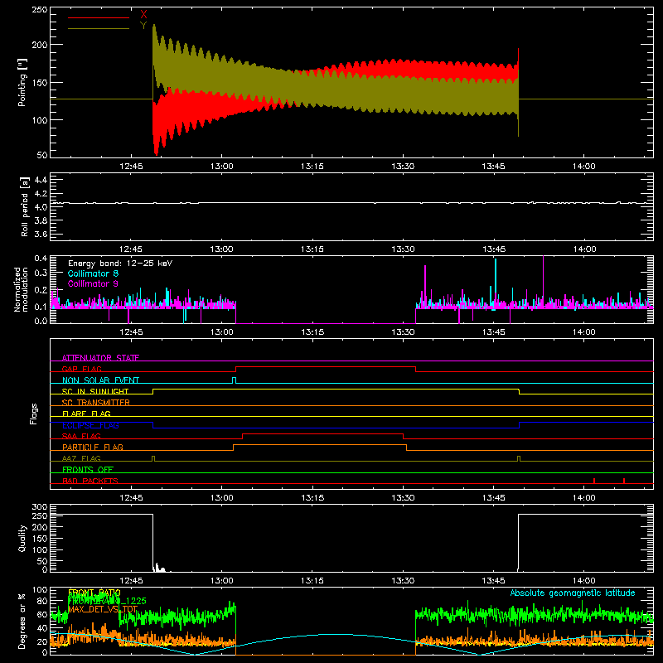This screenshot has width=663, height=663.
Task: Click the 0.4 tick on modulation axis
Action: pyautogui.click(x=41, y=259)
